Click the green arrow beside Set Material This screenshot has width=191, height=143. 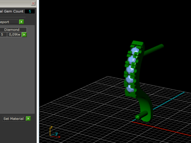tap(28, 118)
